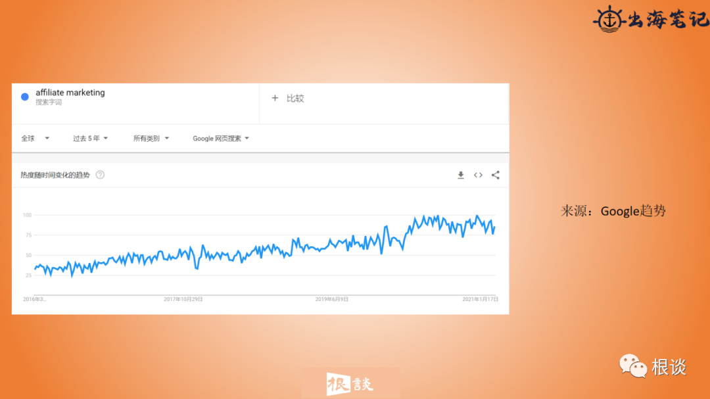The width and height of the screenshot is (710, 399).
Task: Click the download icon above the trend chart
Action: click(461, 175)
